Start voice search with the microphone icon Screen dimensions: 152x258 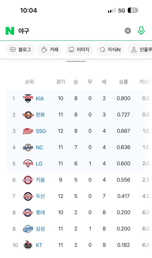click(x=141, y=31)
